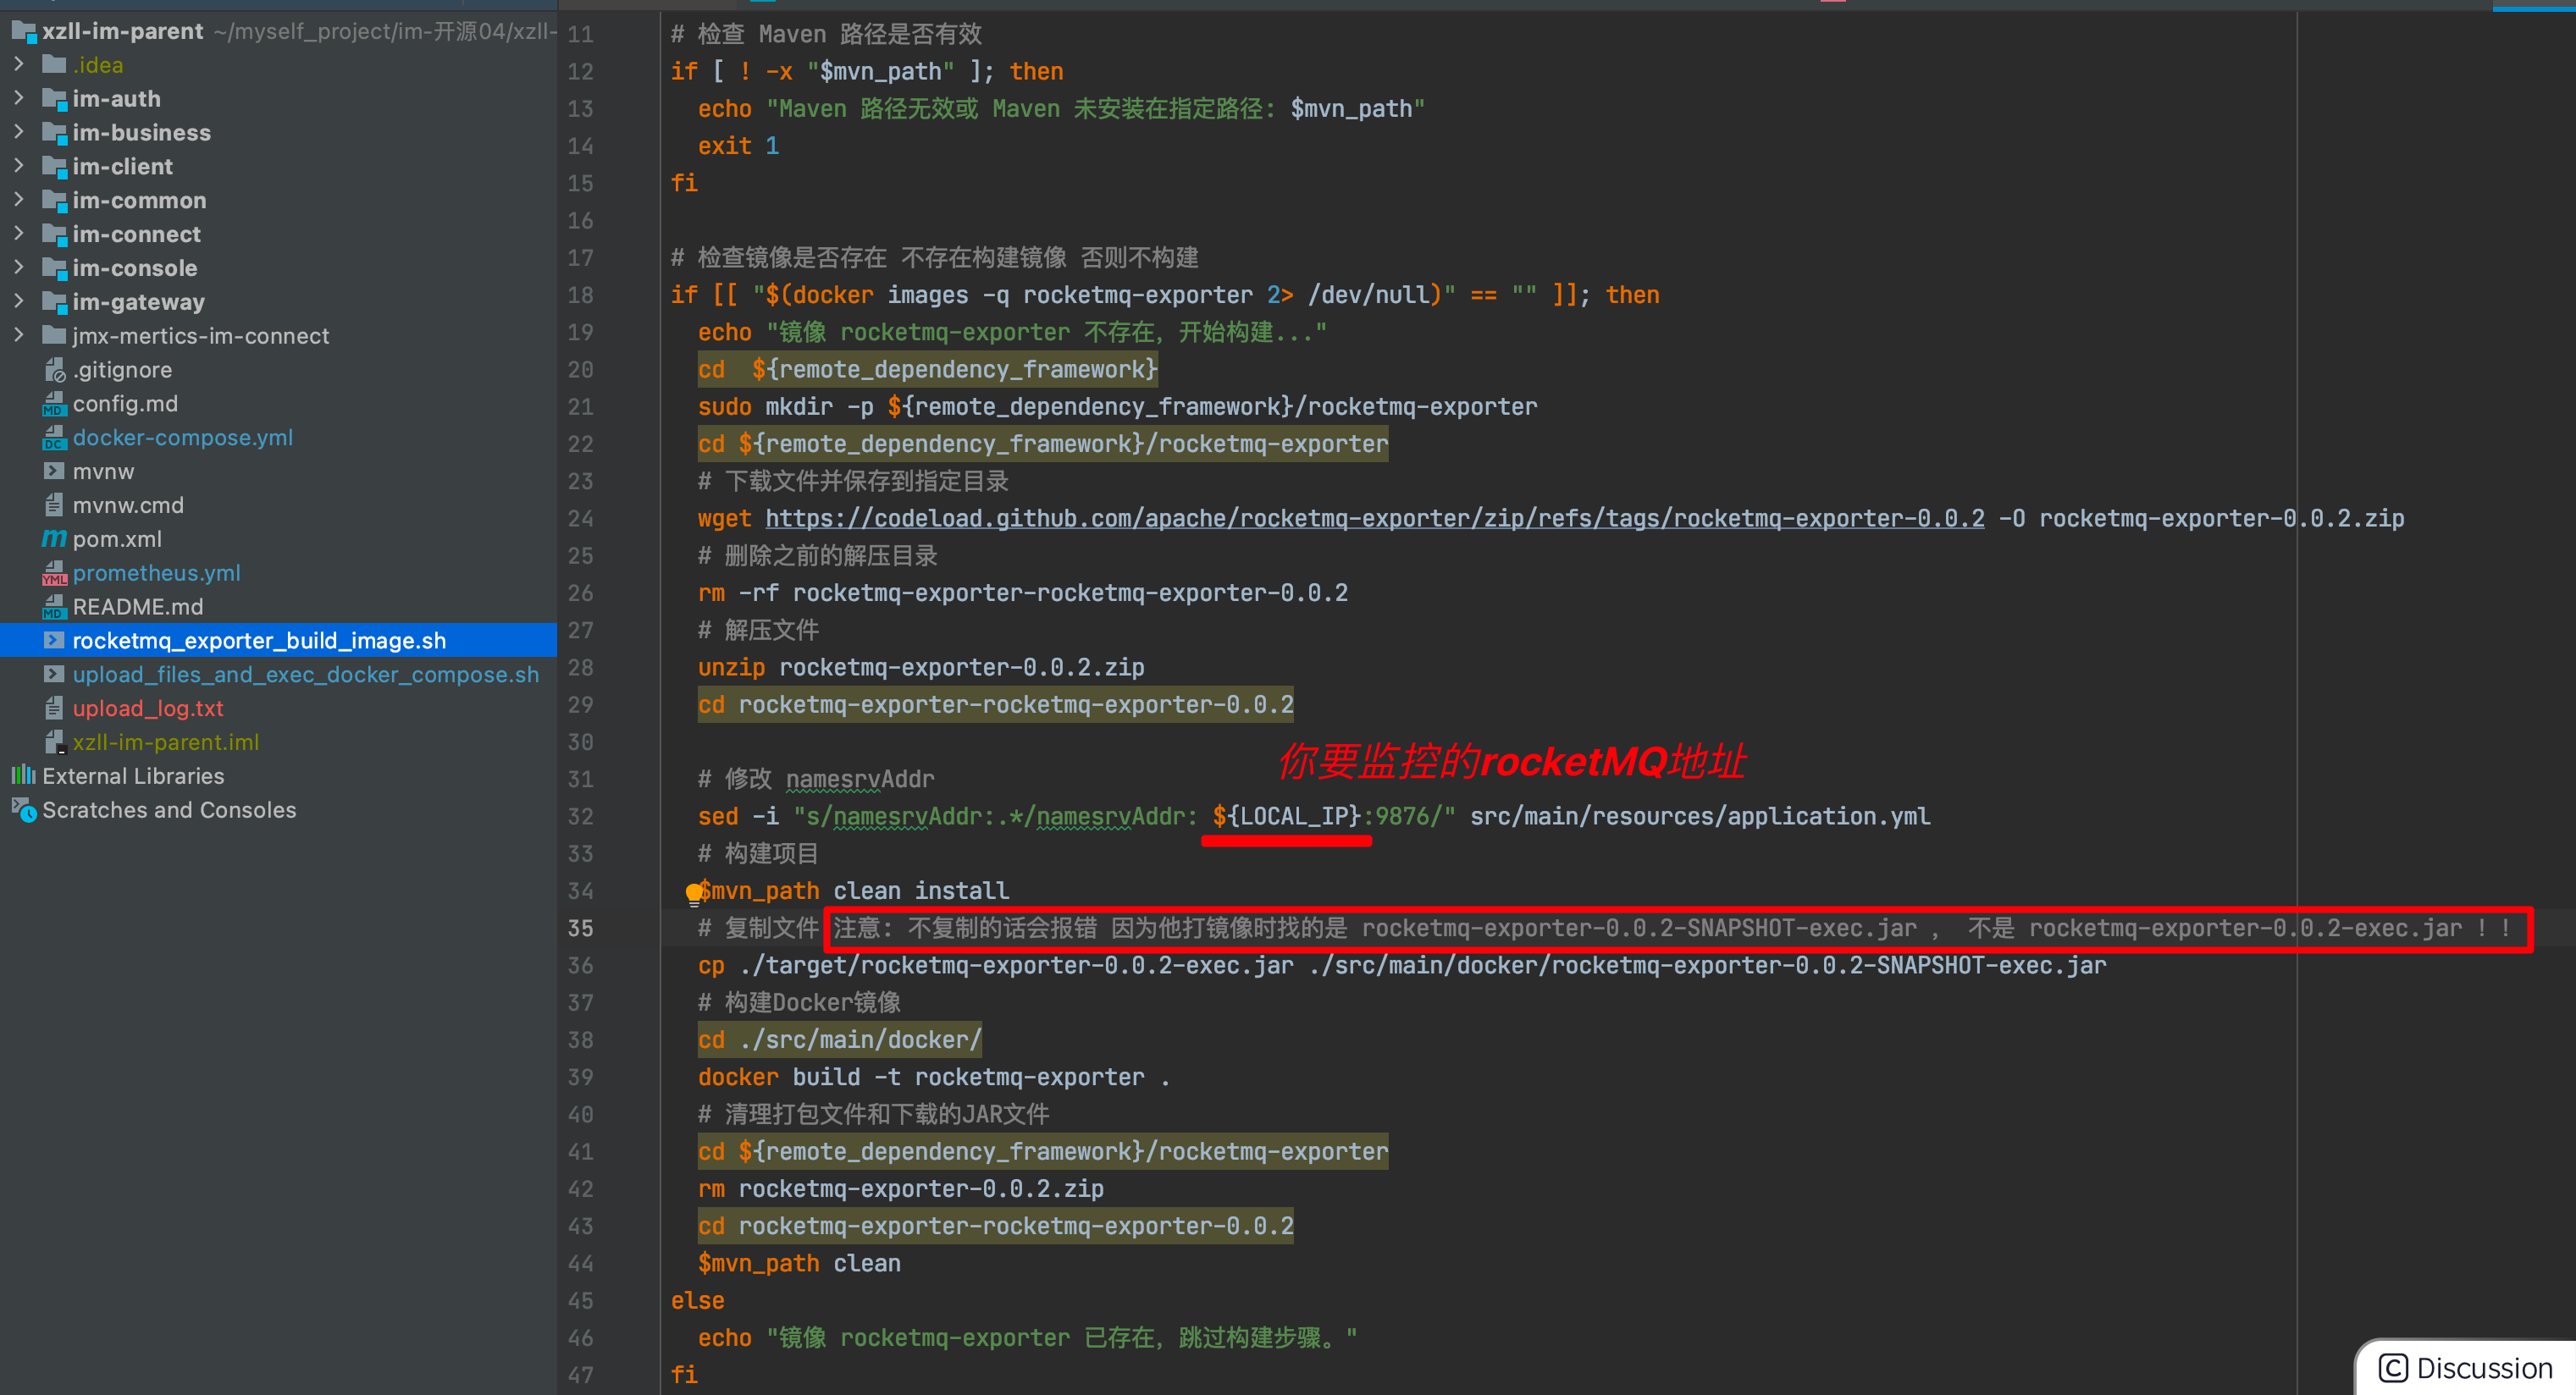Click the im-gateway module folder icon

[x=54, y=302]
